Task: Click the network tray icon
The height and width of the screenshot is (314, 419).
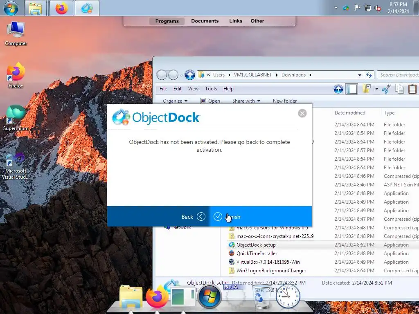Action: pyautogui.click(x=368, y=8)
